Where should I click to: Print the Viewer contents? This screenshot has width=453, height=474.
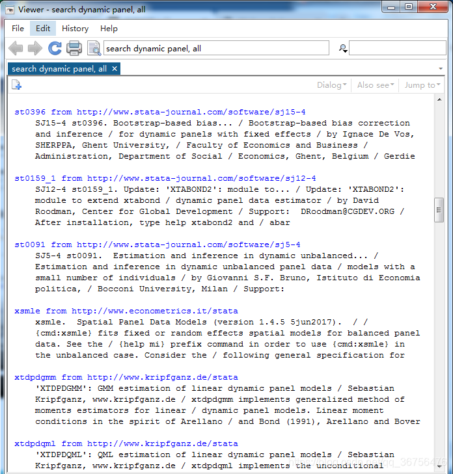point(74,48)
